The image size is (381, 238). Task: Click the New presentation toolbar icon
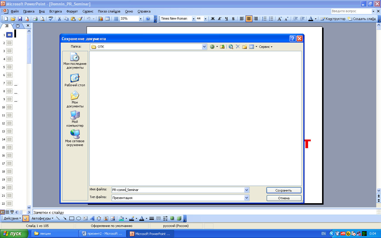tap(6, 19)
